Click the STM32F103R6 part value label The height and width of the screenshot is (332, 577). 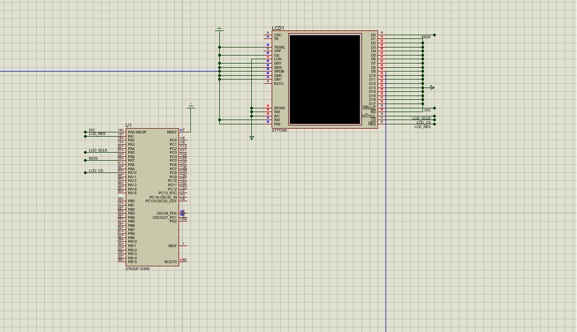137,269
